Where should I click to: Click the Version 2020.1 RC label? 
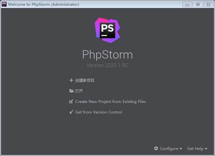click(x=107, y=65)
